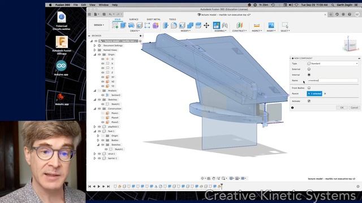Toggle visibility eye of barrier:1 component
362x203 pixels.
[x=100, y=158]
